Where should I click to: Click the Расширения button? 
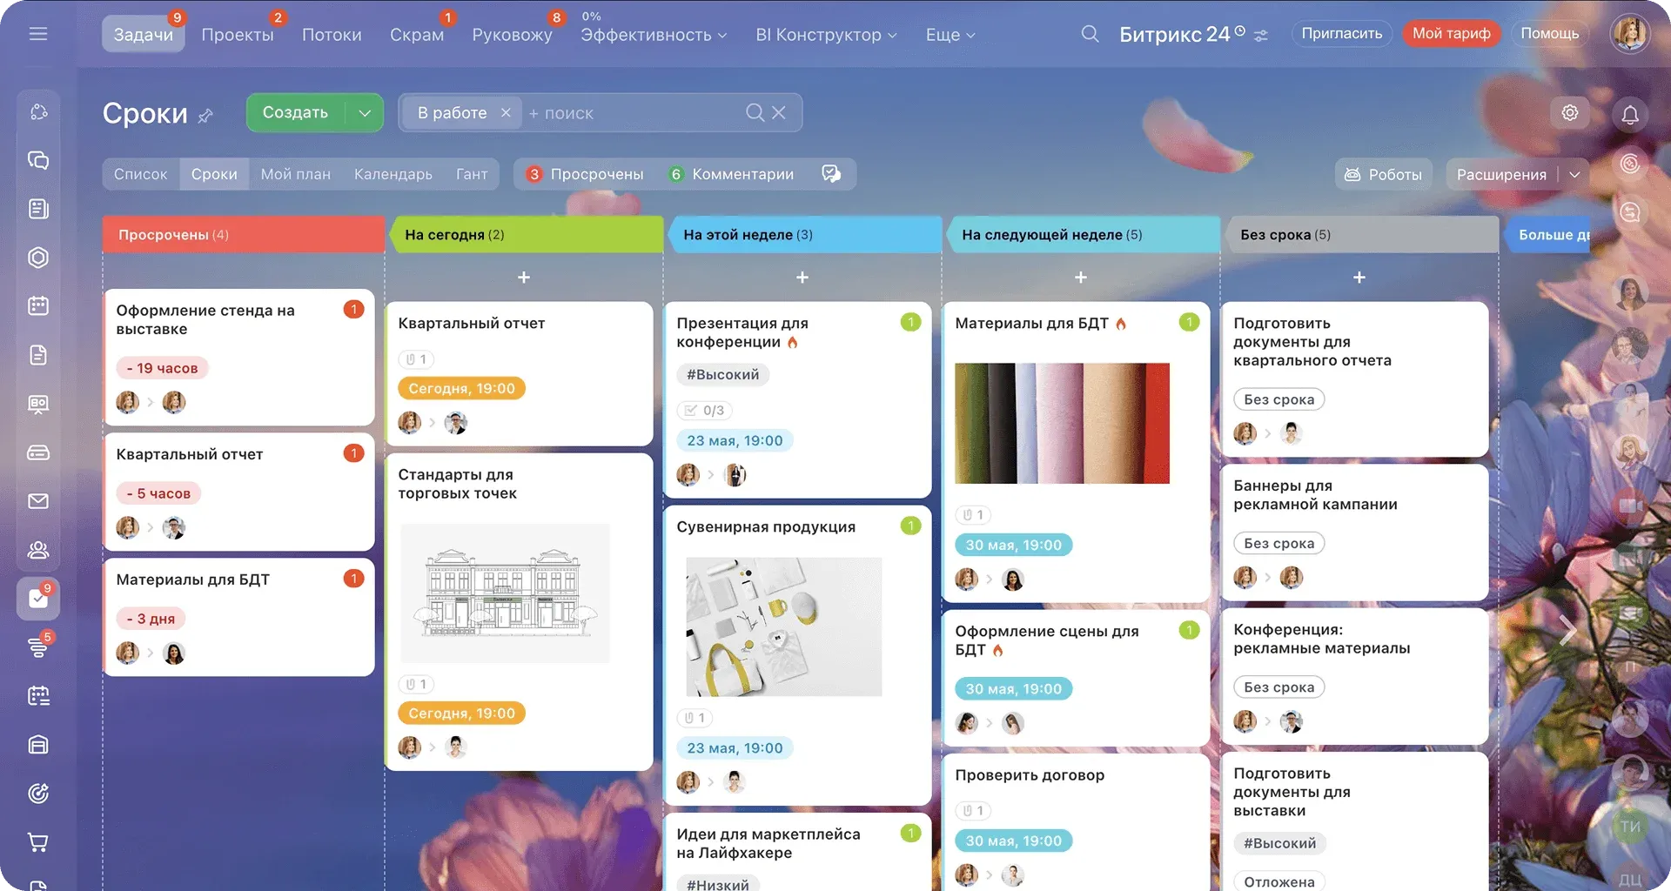[1501, 174]
